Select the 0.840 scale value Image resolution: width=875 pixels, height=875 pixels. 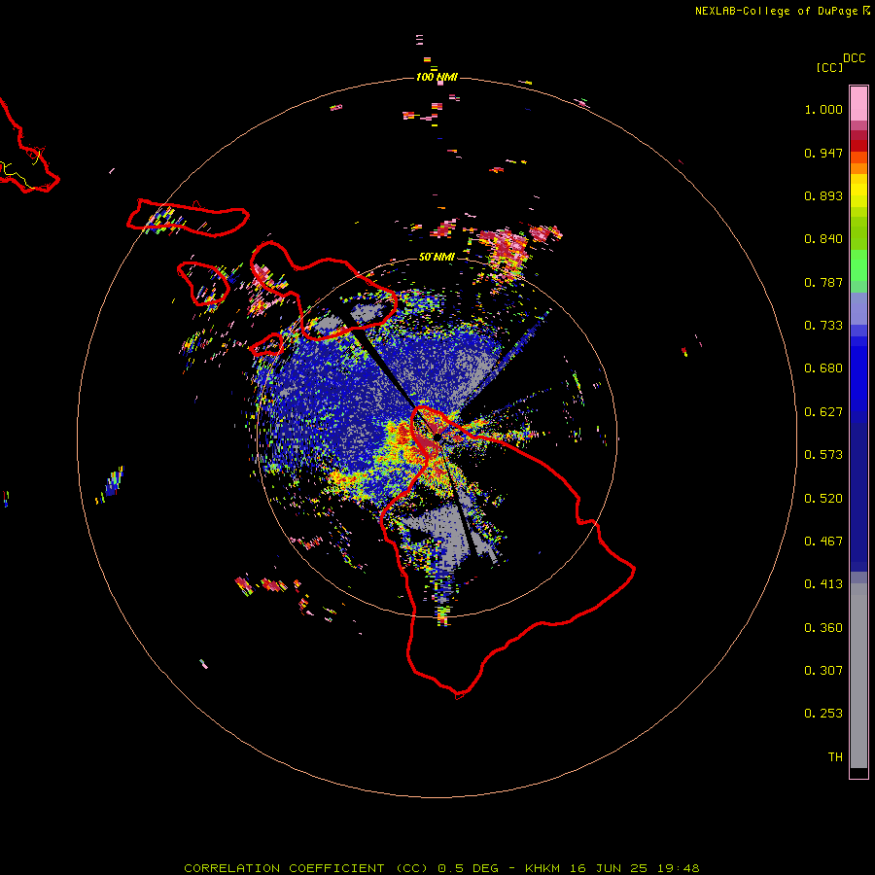823,239
